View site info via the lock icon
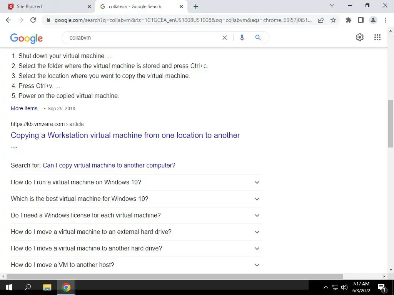This screenshot has height=295, width=394. [x=48, y=20]
